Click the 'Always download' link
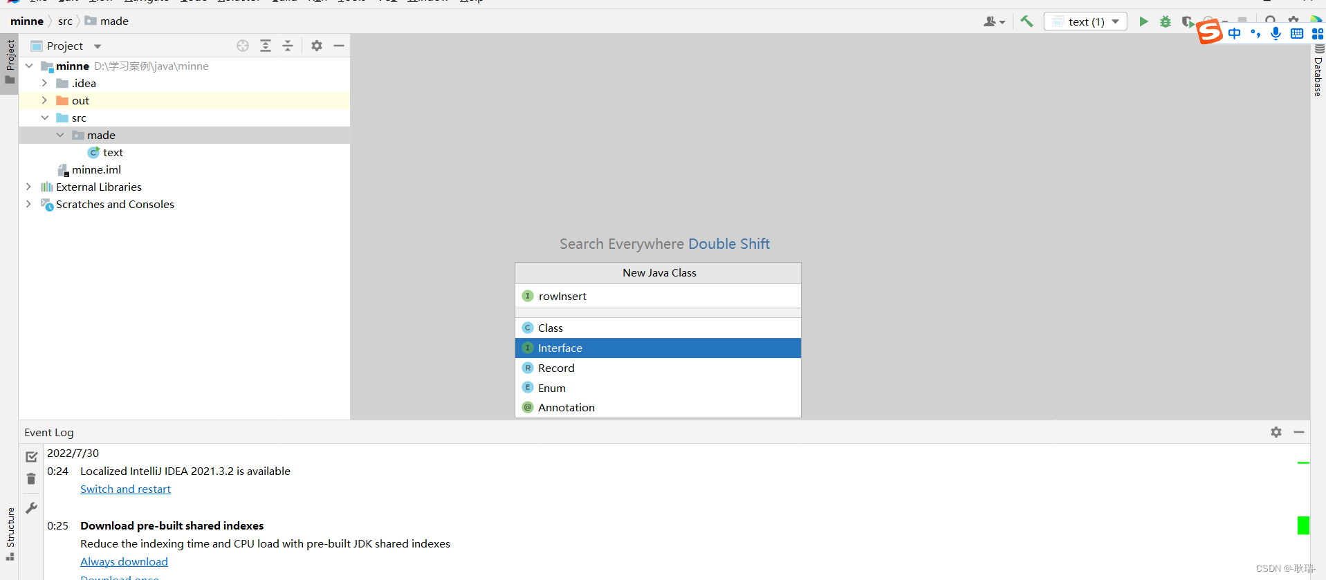Viewport: 1326px width, 580px height. [x=124, y=561]
